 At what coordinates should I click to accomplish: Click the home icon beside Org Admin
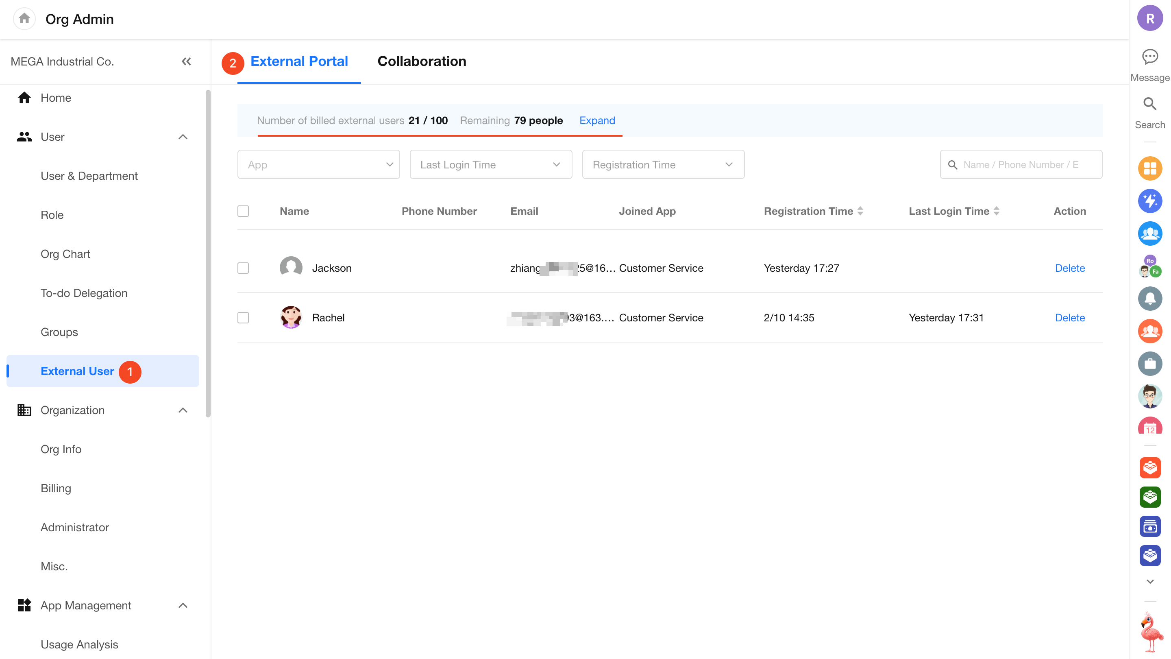coord(24,19)
